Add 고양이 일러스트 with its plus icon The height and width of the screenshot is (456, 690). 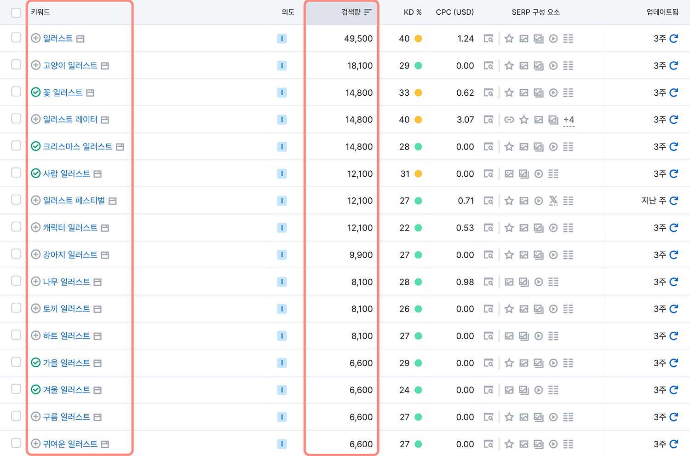coord(36,65)
